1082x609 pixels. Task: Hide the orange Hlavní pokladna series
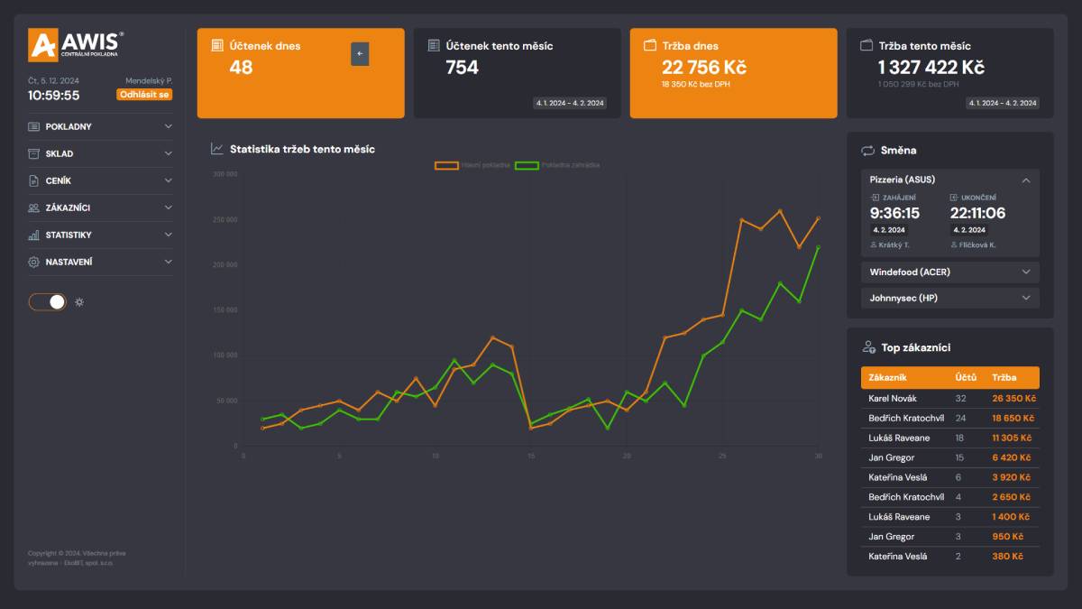coord(472,165)
